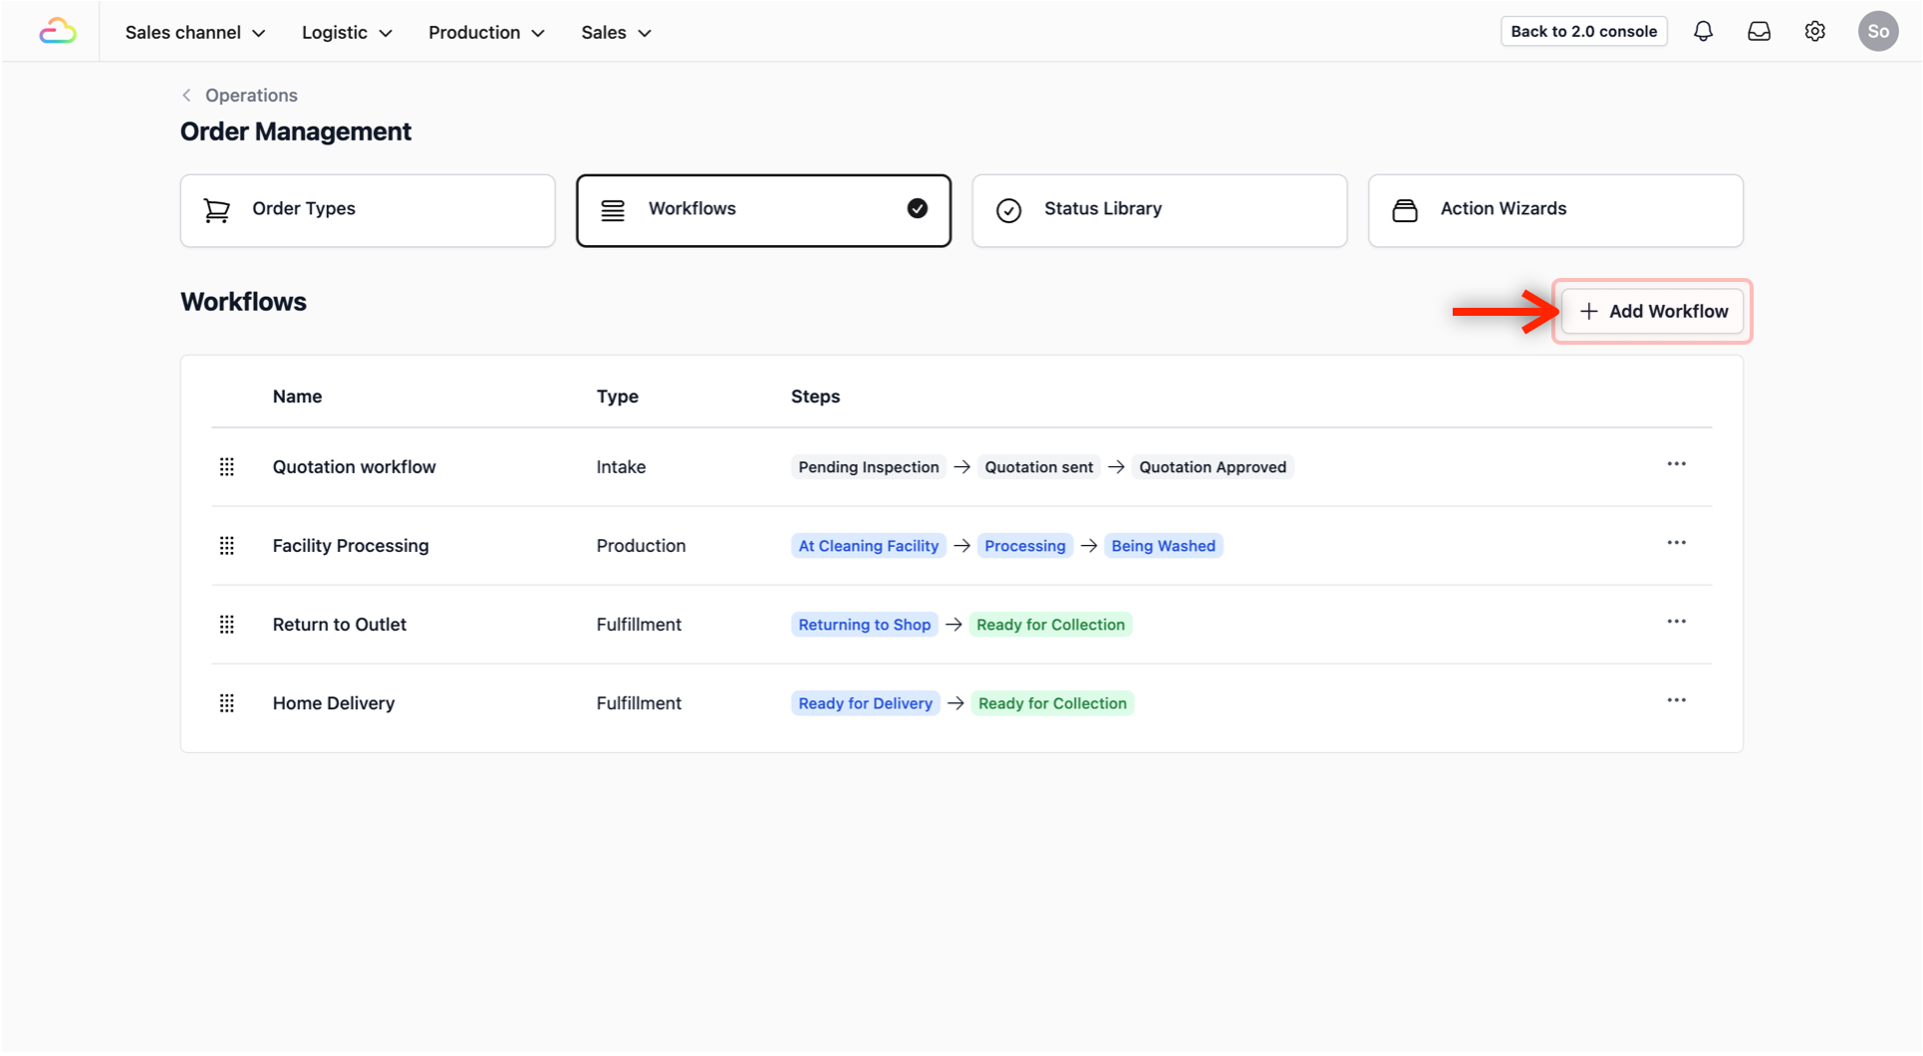1923x1056 pixels.
Task: Open more options for Facility Processing
Action: [1677, 543]
